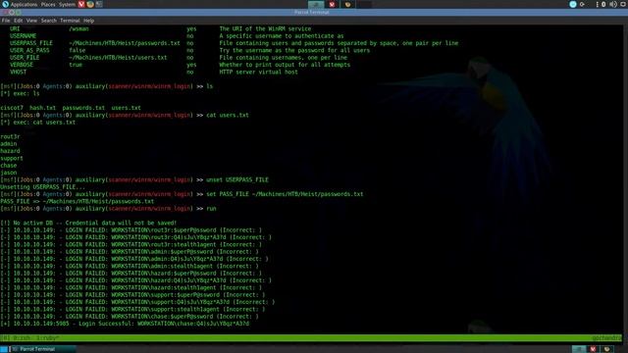The width and height of the screenshot is (628, 353).
Task: Click the Parrot logo icon in top panel
Action: point(5,4)
